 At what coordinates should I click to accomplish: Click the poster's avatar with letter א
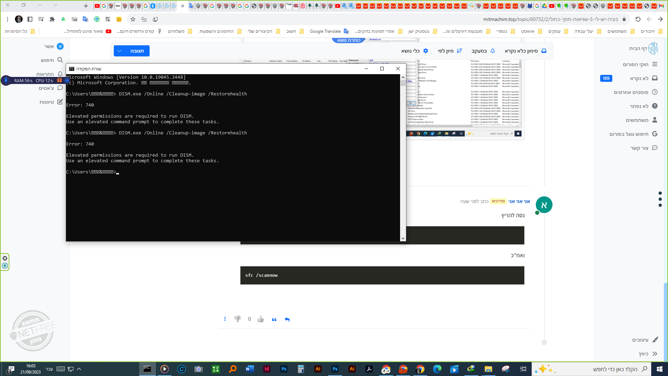544,205
